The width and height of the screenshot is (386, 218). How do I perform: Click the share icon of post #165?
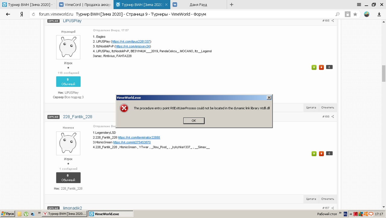tap(333, 21)
